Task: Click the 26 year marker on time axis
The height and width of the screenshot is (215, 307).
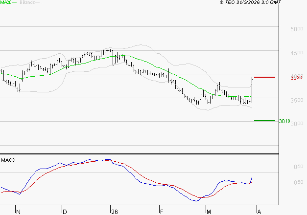Action: pos(115,212)
